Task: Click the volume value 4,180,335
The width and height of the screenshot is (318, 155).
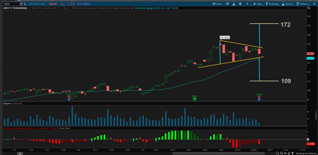Action: pos(17,104)
